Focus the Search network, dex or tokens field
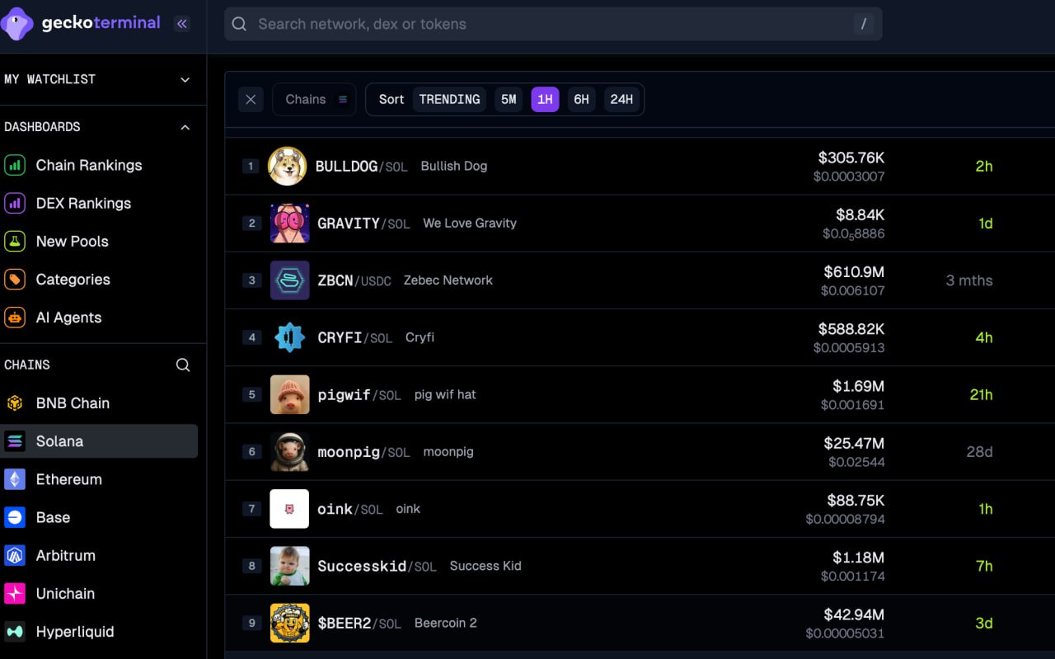This screenshot has height=659, width=1055. pyautogui.click(x=553, y=24)
